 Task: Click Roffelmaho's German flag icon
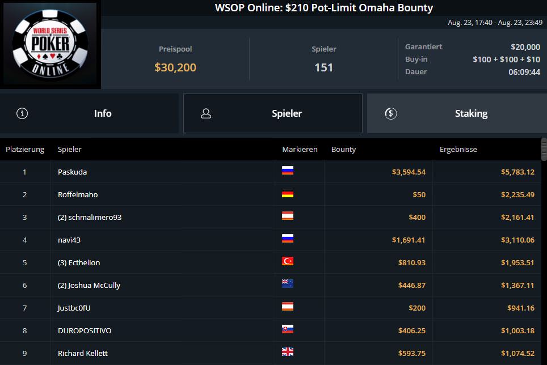click(x=288, y=194)
